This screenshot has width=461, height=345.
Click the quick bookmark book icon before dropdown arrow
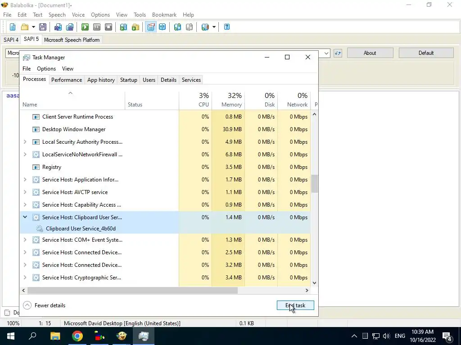[x=205, y=27]
